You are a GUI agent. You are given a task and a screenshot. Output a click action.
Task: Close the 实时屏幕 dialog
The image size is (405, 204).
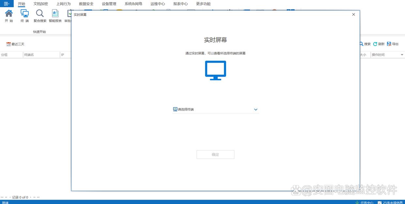pyautogui.click(x=353, y=14)
